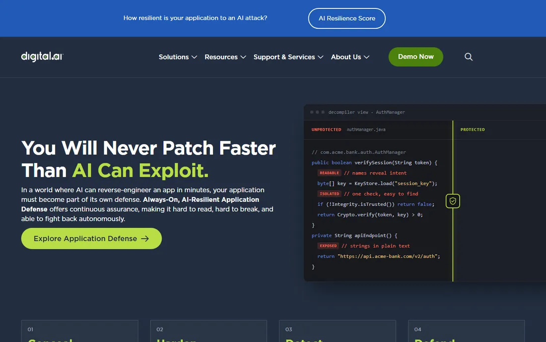Click the AI Resilience Score button
Image resolution: width=546 pixels, height=342 pixels.
(x=347, y=18)
